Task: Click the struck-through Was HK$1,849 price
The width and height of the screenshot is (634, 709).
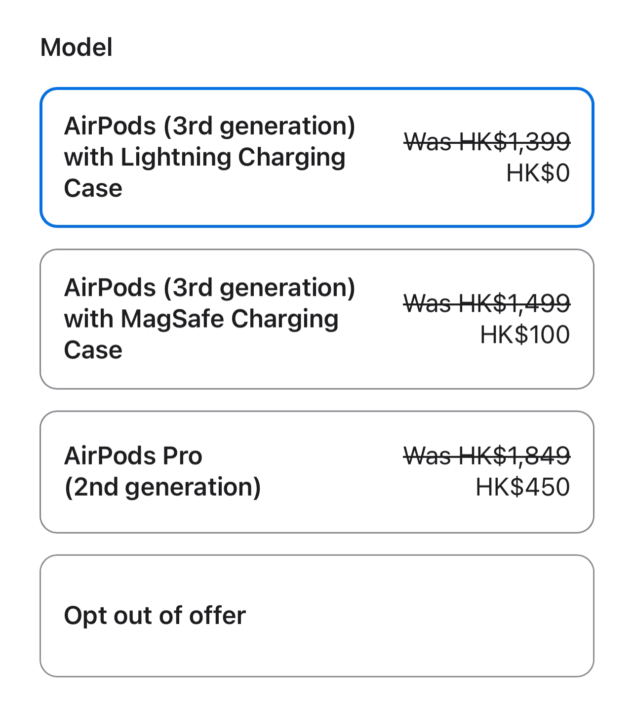Action: [487, 456]
